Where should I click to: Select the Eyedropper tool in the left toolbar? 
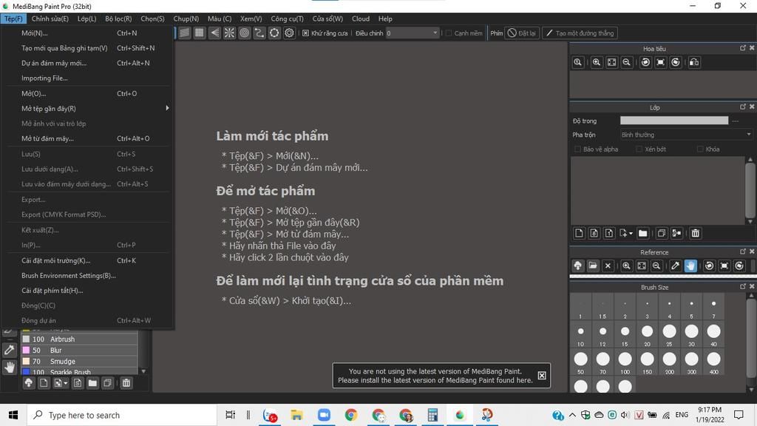[10, 350]
